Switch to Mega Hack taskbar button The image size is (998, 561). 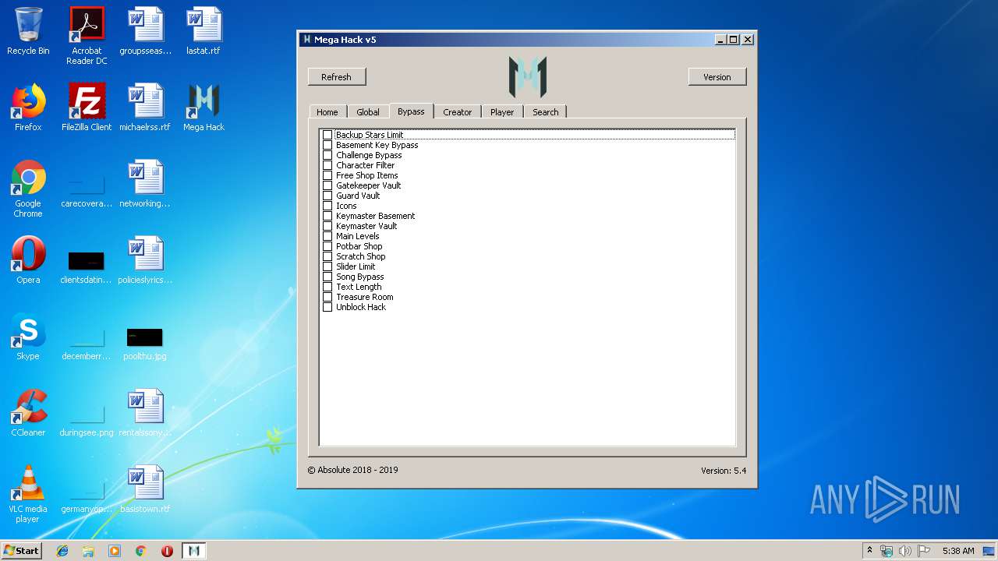194,551
